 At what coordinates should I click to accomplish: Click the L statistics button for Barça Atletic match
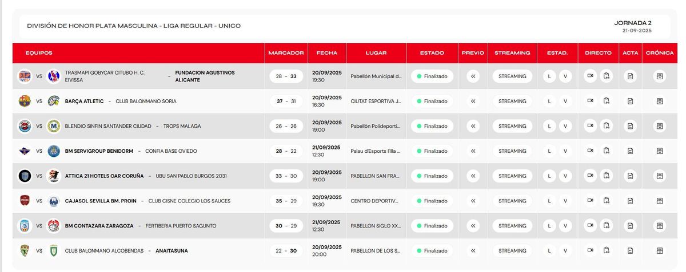[x=549, y=102]
